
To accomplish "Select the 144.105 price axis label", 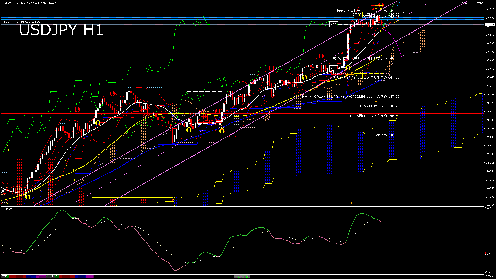I will (x=490, y=205).
